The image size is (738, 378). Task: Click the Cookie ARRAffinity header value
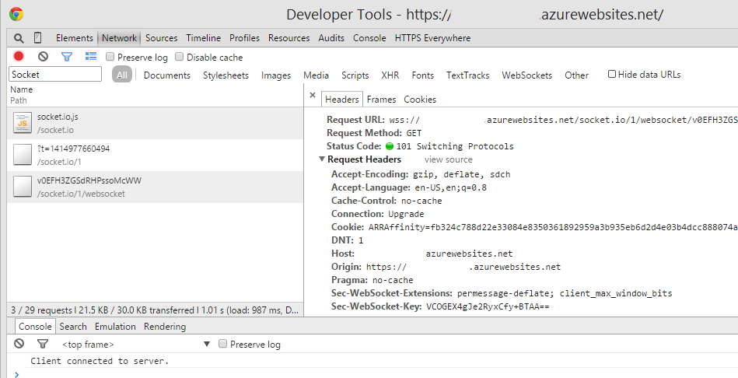(x=553, y=227)
